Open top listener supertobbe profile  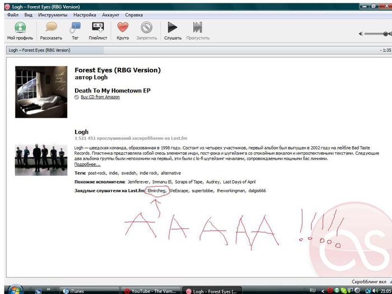point(203,191)
